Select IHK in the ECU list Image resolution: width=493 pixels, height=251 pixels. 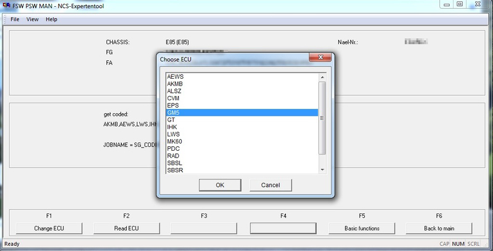[x=172, y=127]
